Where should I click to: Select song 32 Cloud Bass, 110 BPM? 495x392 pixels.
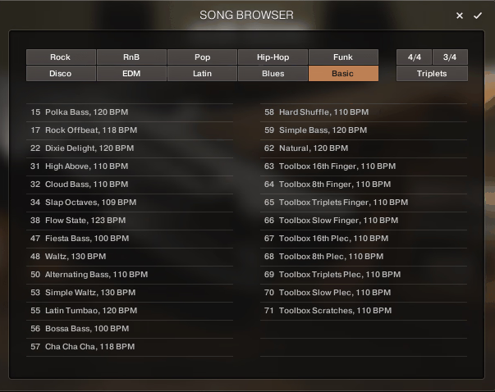(x=130, y=185)
